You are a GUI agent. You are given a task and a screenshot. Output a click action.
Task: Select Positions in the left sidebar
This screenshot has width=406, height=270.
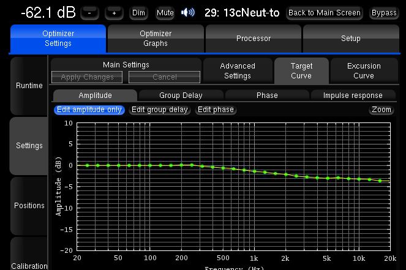coord(29,206)
